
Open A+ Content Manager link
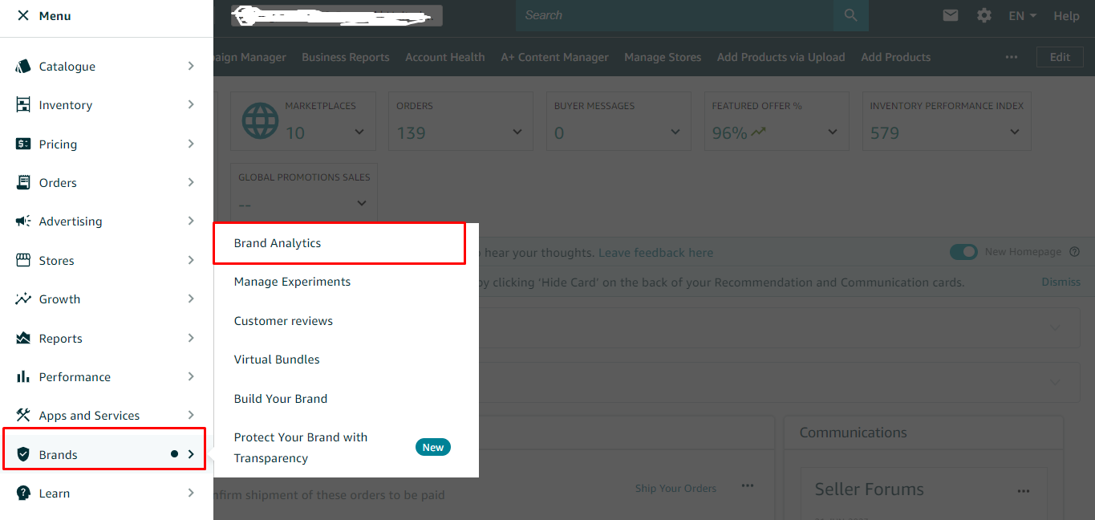tap(554, 57)
